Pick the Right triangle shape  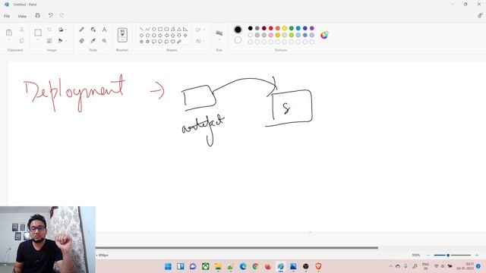[x=185, y=29]
